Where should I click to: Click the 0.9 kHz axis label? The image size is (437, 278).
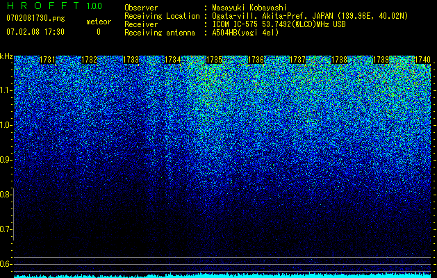coord(6,160)
